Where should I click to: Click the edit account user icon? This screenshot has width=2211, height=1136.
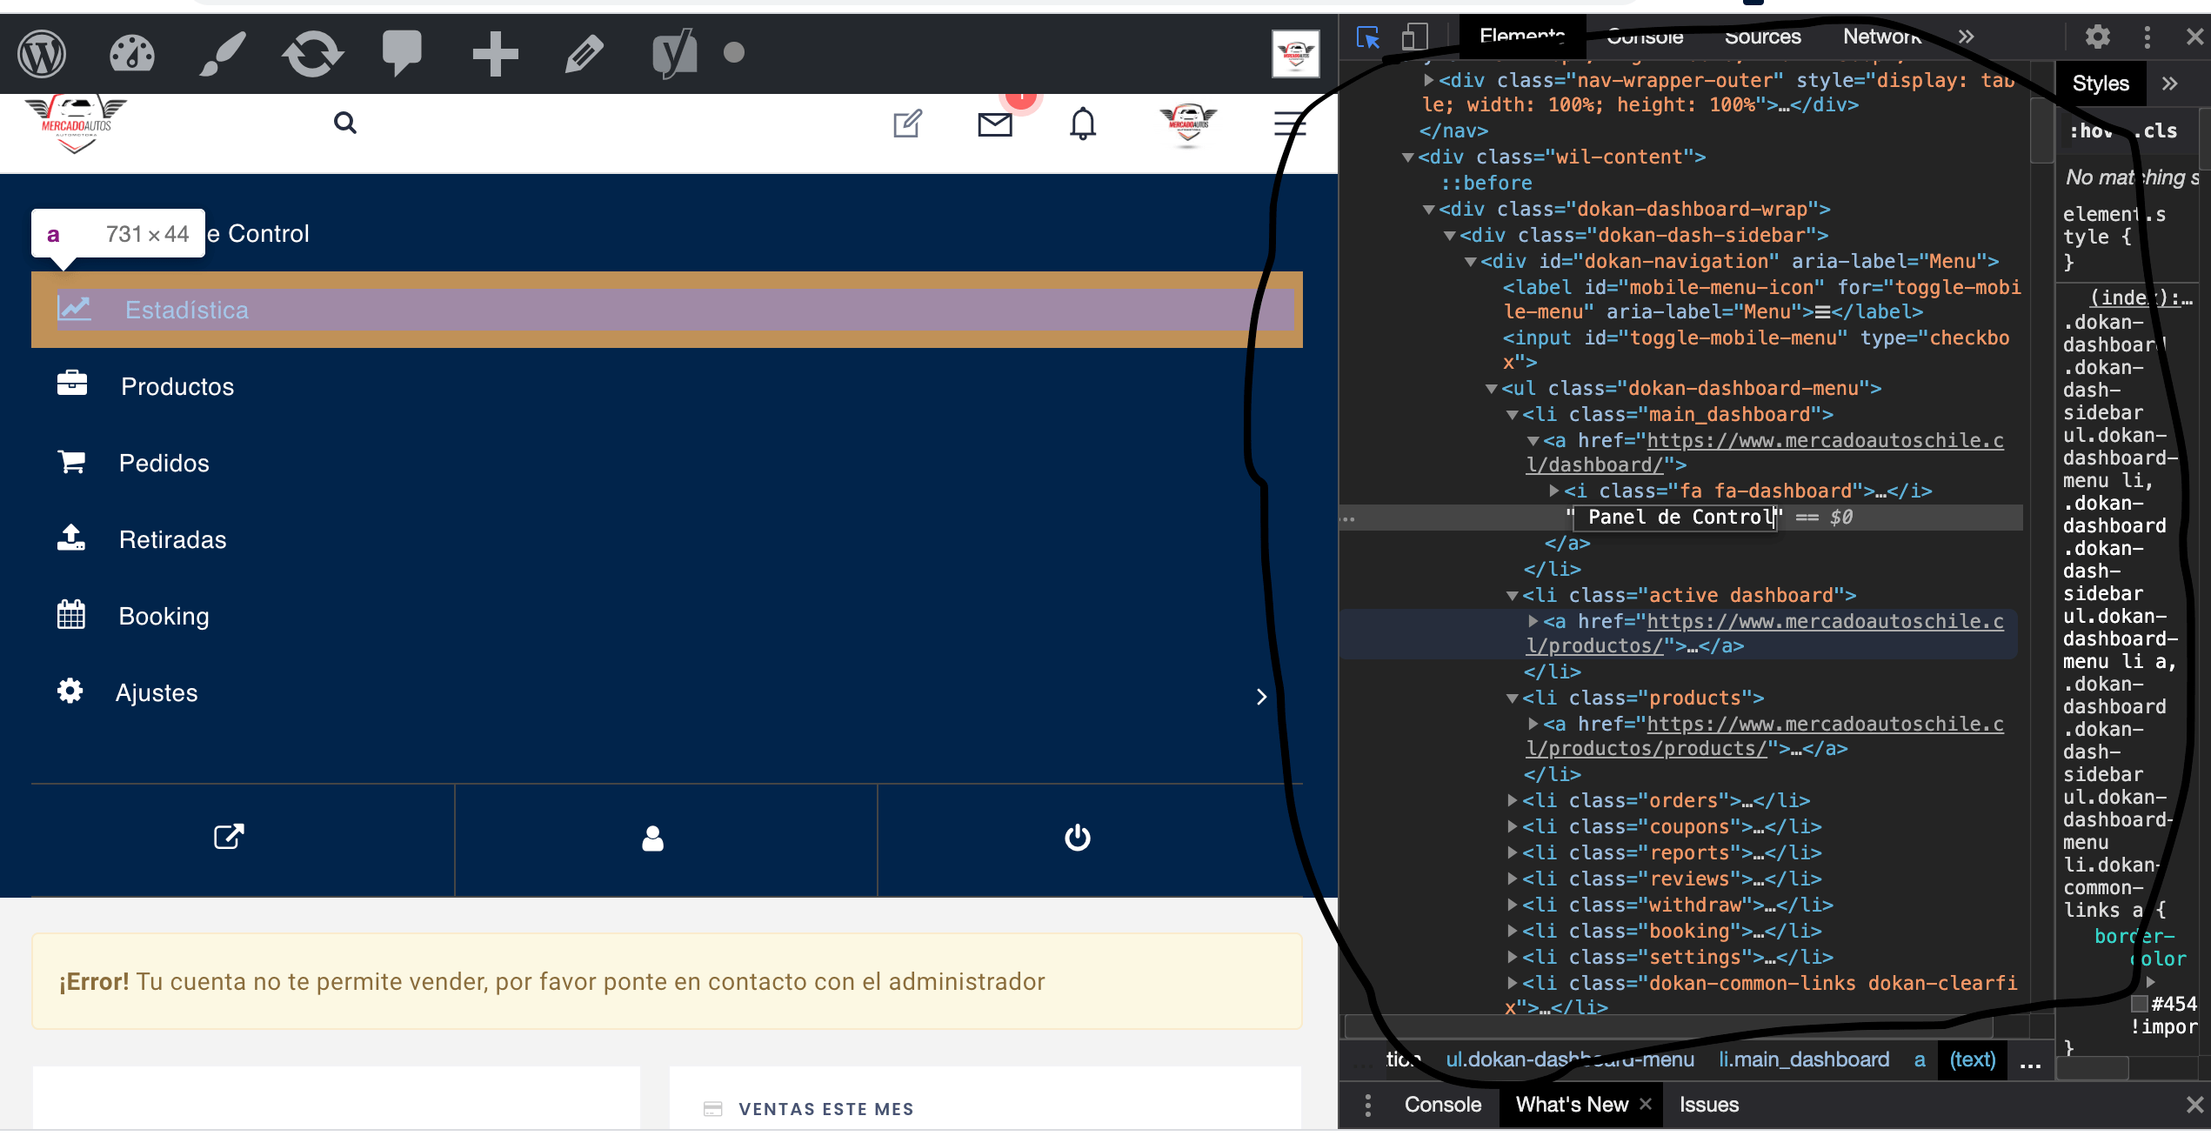point(652,839)
